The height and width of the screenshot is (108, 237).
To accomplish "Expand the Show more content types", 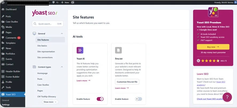I will click(x=50, y=102).
